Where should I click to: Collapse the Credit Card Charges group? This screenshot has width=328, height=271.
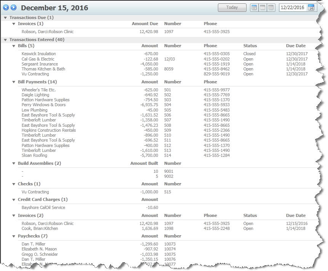14,199
